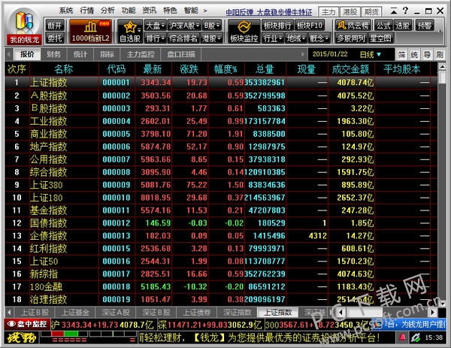Image resolution: width=451 pixels, height=348 pixels.
Task: Expand the 排行 dropdown
Action: 156,38
